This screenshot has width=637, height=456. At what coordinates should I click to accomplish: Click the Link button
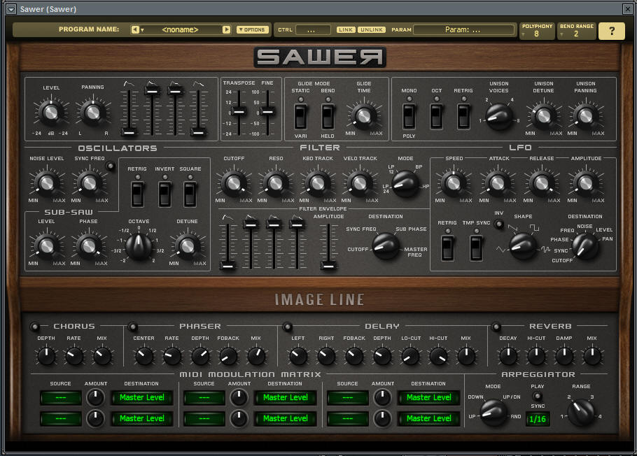(346, 30)
